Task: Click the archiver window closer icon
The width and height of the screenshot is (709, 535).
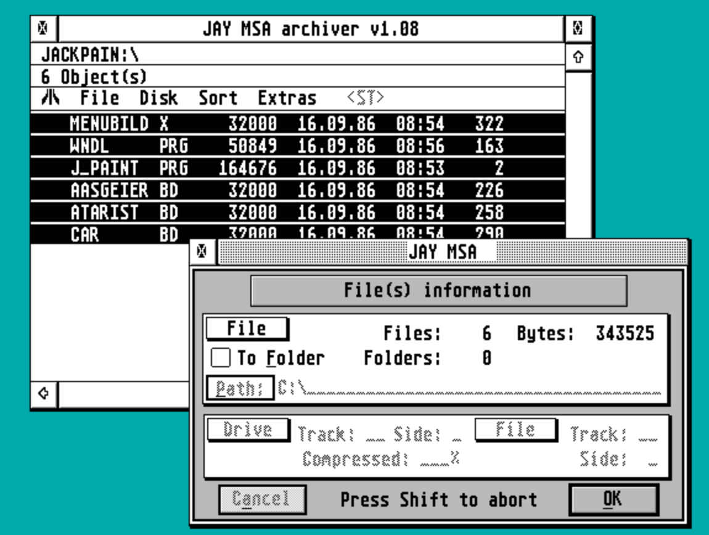Action: [x=43, y=28]
